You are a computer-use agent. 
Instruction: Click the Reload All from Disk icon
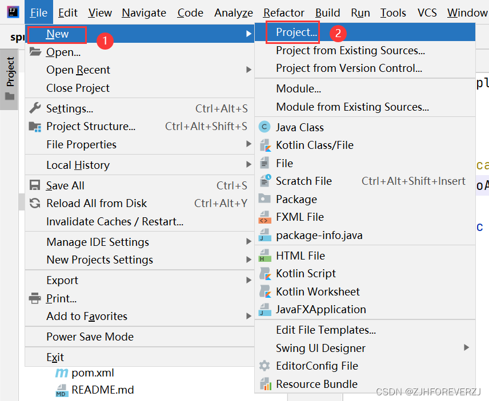35,203
